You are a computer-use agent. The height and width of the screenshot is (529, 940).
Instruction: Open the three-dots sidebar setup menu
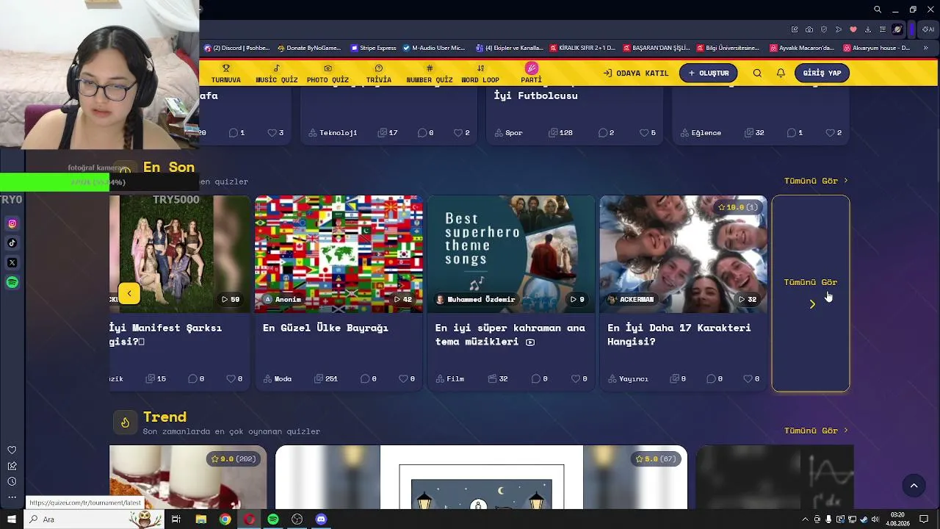(12, 497)
